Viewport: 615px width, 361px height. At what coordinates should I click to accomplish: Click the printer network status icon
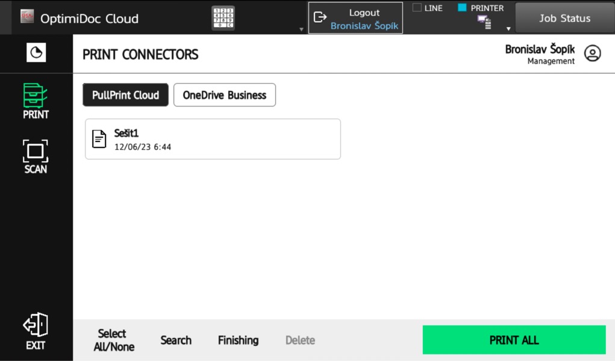click(484, 23)
